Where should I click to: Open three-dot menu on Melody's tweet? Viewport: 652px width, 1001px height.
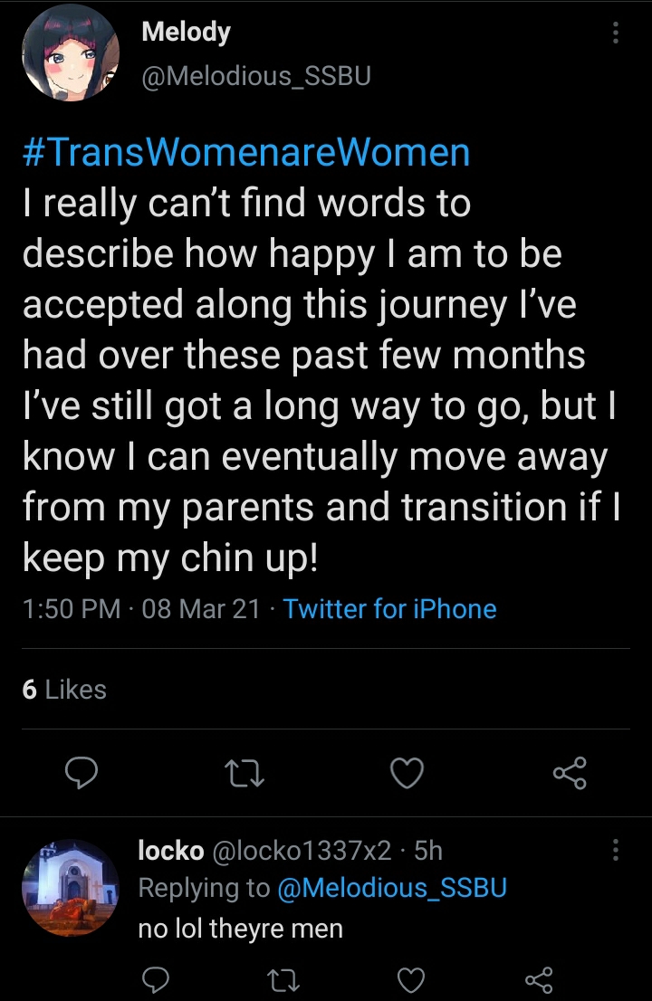[616, 33]
